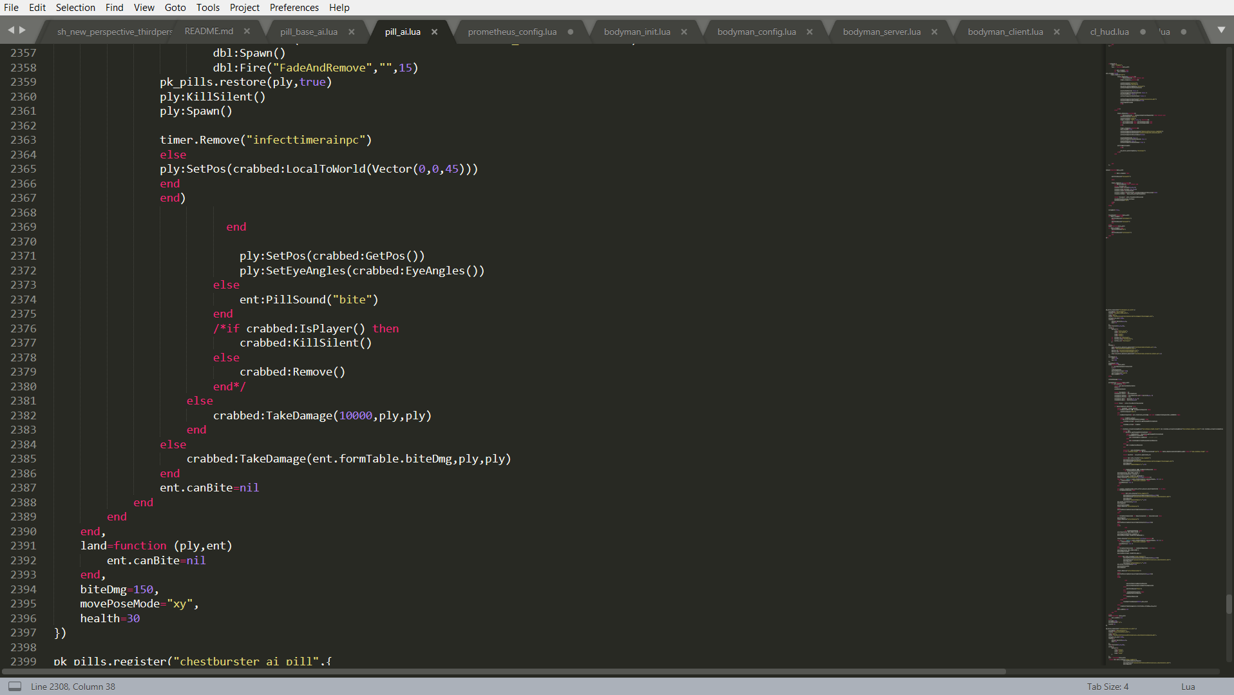Click the pk_pills.register chestburster line

[x=193, y=661]
